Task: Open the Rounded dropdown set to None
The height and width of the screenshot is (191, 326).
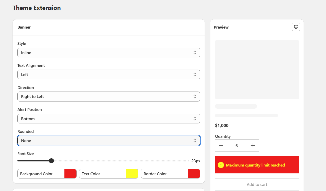Action: click(x=108, y=141)
